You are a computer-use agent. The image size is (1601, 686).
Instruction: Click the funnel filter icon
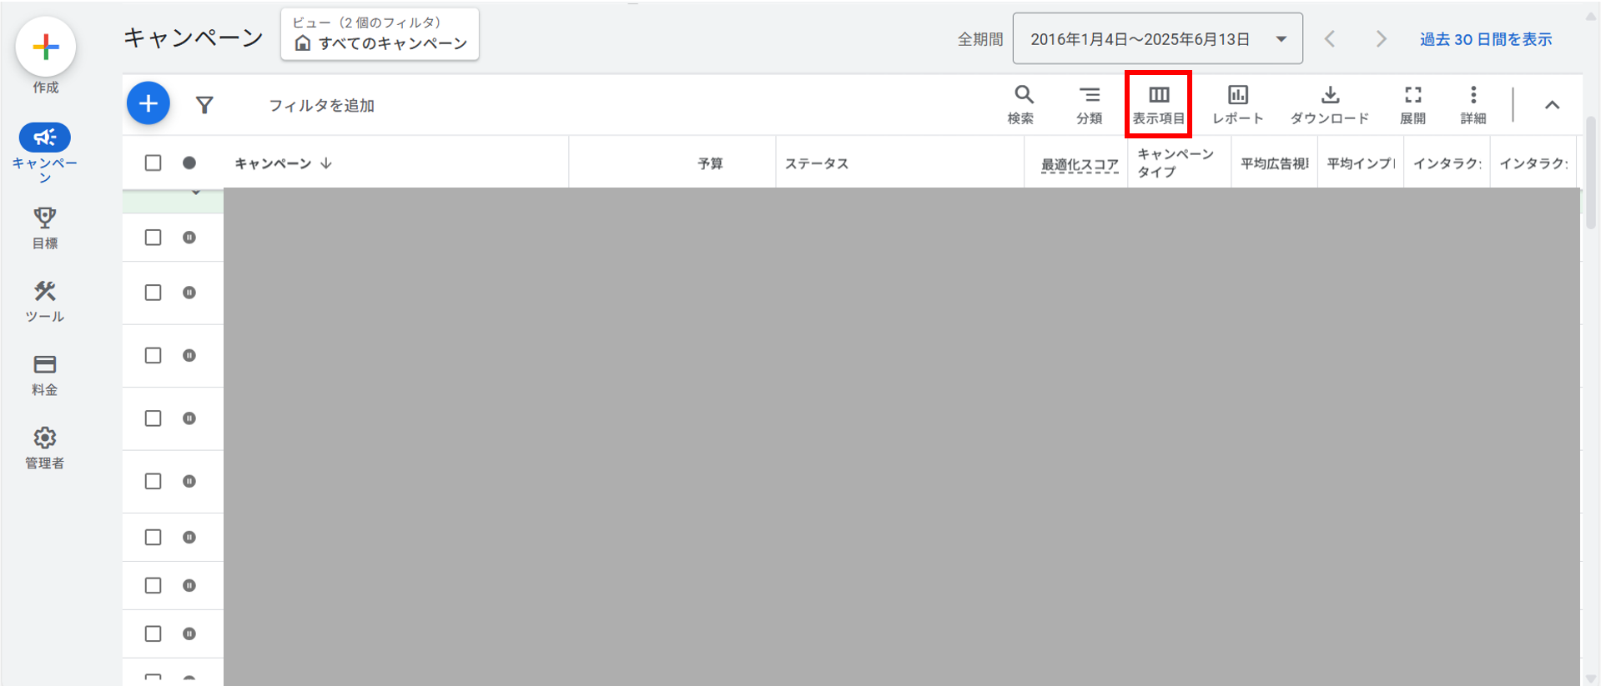(x=204, y=105)
